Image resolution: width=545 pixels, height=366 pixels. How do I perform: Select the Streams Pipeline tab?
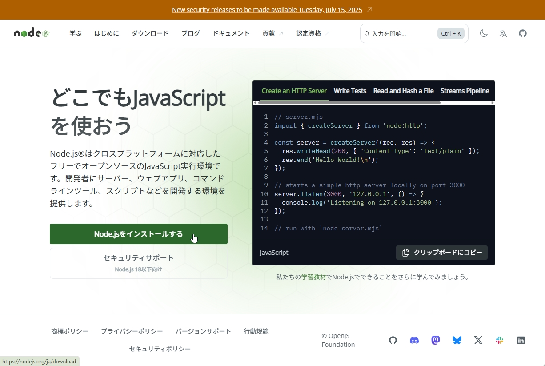click(465, 91)
